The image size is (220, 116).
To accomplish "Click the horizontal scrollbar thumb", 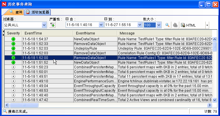I will click(x=24, y=105).
